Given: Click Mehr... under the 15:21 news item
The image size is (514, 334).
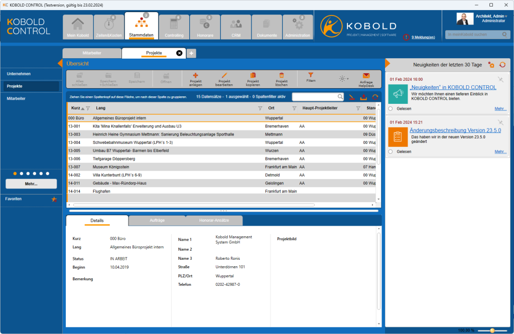Looking at the screenshot, I should point(500,151).
